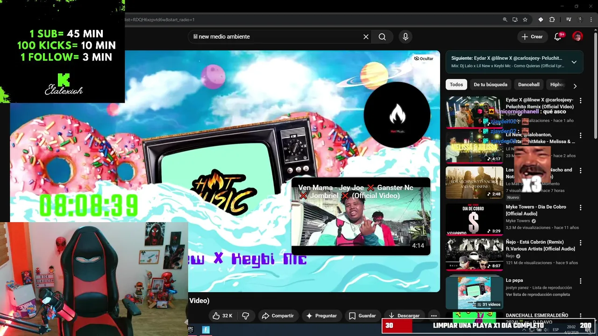The image size is (598, 336).
Task: Start voice search with the microphone
Action: pyautogui.click(x=405, y=37)
